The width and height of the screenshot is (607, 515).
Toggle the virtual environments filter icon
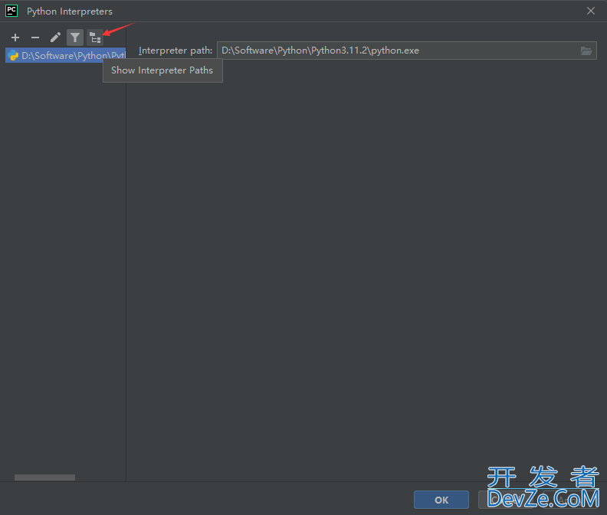(x=75, y=37)
